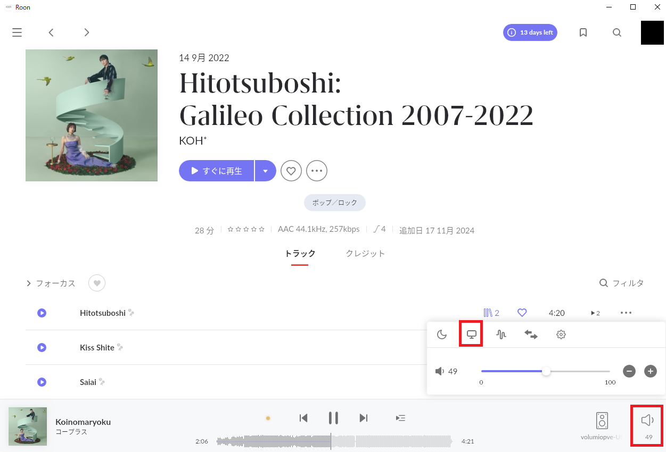Viewport: 666px width, 452px height.
Task: Select the Kiss Shite track title
Action: click(x=97, y=347)
